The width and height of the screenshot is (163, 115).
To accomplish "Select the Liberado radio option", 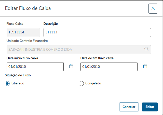I will click(x=7, y=83).
